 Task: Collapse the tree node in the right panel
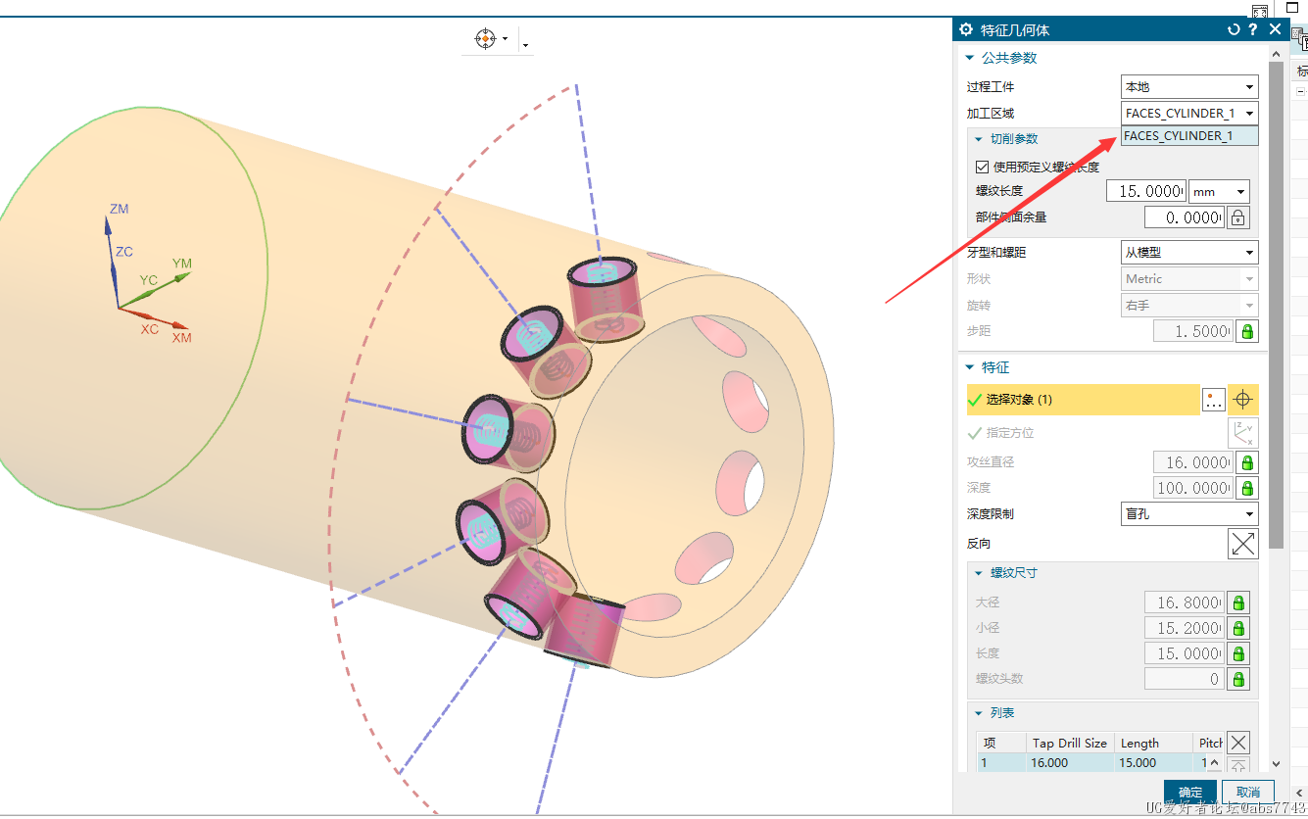1300,90
